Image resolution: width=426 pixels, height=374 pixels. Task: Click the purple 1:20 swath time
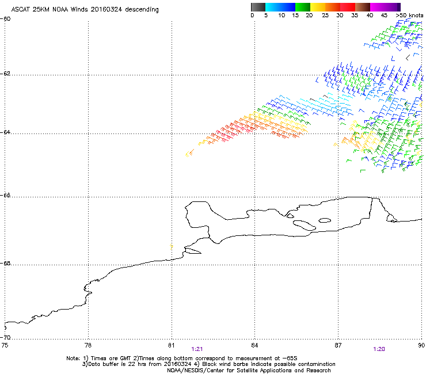[x=379, y=349]
